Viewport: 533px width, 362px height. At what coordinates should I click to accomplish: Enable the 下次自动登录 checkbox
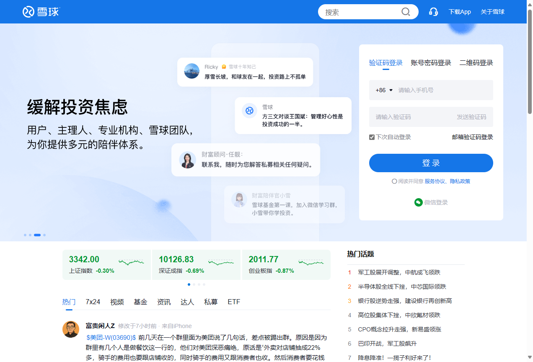[372, 137]
